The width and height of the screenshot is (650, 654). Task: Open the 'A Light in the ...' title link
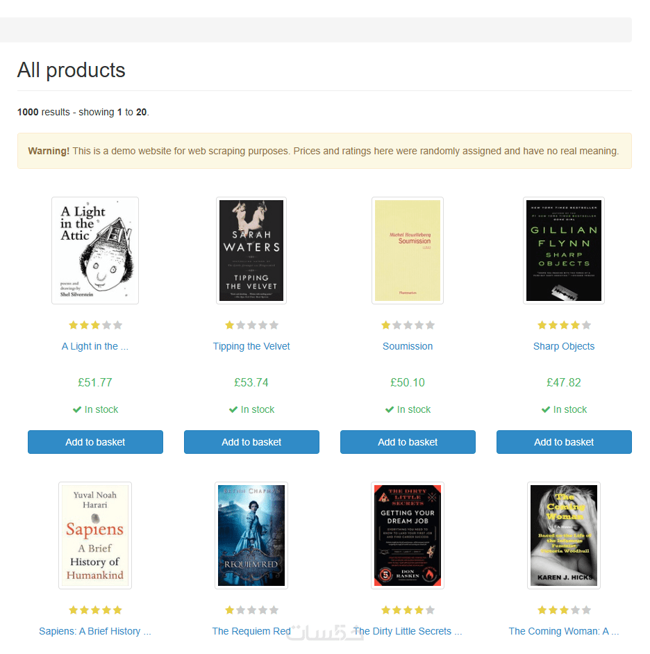pyautogui.click(x=95, y=346)
